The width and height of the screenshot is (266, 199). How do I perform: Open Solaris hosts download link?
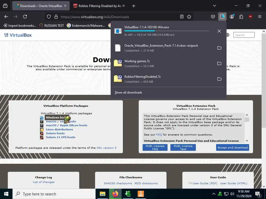click(x=55, y=133)
